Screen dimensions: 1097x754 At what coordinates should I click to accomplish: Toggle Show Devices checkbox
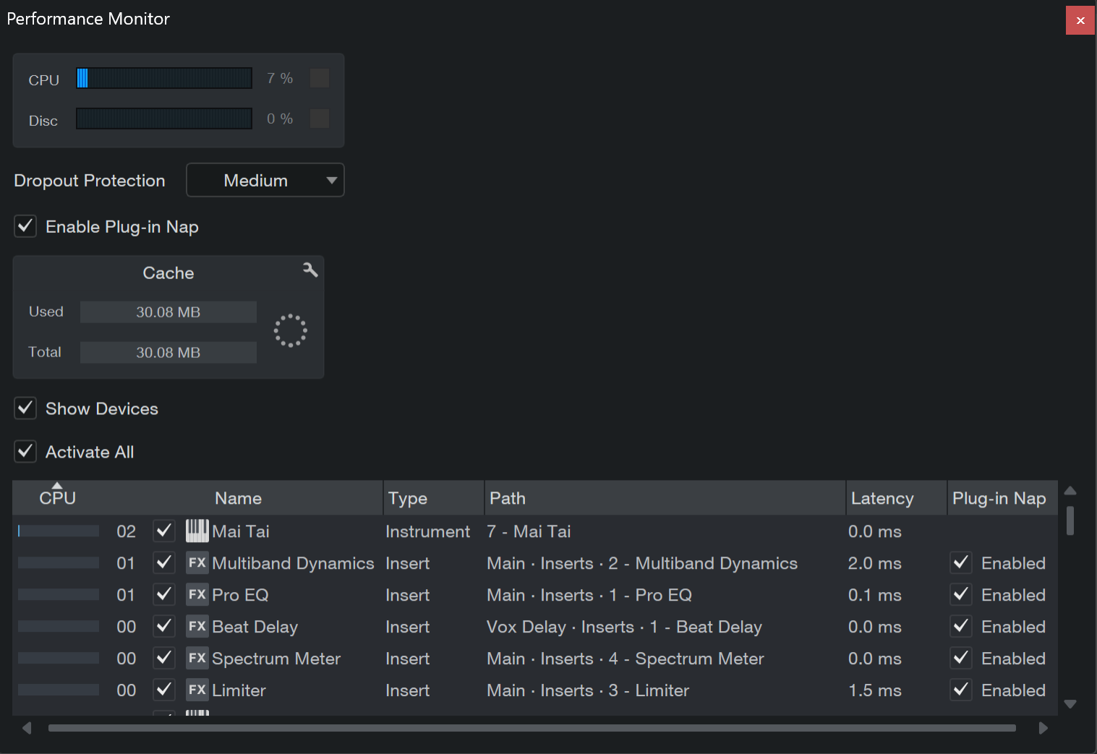(x=25, y=408)
